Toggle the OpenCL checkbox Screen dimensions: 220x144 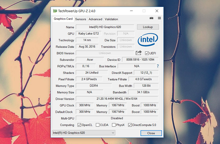pyautogui.click(x=79, y=125)
